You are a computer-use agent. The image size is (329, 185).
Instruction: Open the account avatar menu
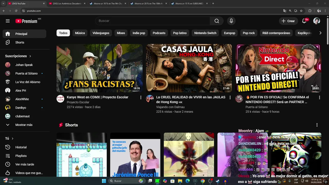click(x=317, y=21)
